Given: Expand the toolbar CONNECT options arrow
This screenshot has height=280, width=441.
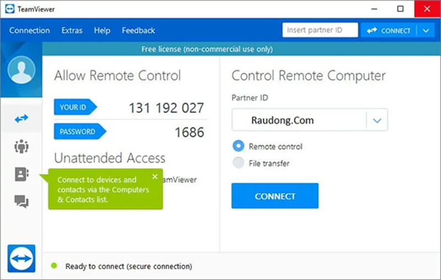Looking at the screenshot, I should coord(426,30).
